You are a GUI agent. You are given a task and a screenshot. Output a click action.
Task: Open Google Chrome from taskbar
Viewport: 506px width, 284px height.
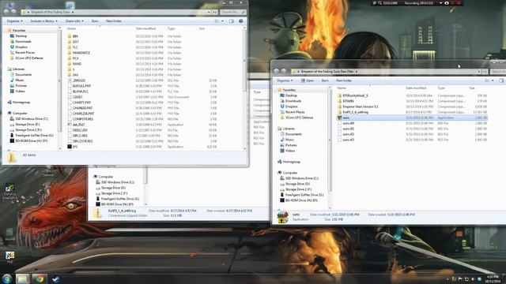40,278
